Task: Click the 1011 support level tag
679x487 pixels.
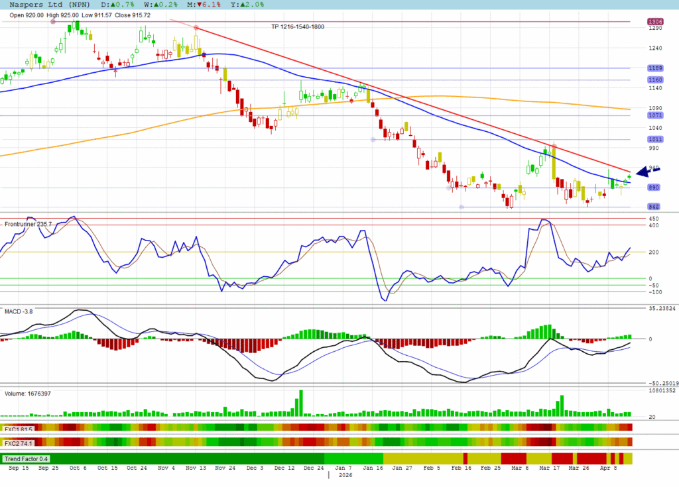Action: pos(655,139)
